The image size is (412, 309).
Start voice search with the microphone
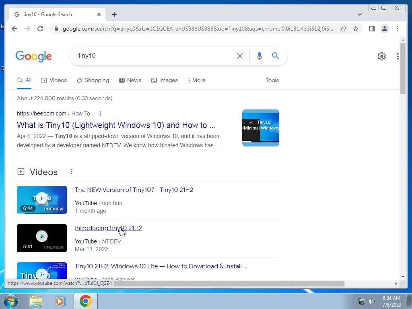click(x=260, y=56)
